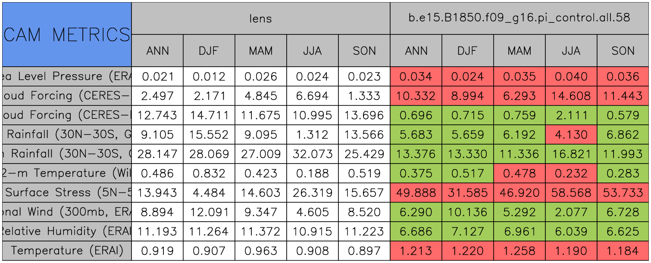Viewport: 651px width, 263px height.
Task: Click the Temperature (ERAI) row label
Action: (67, 251)
